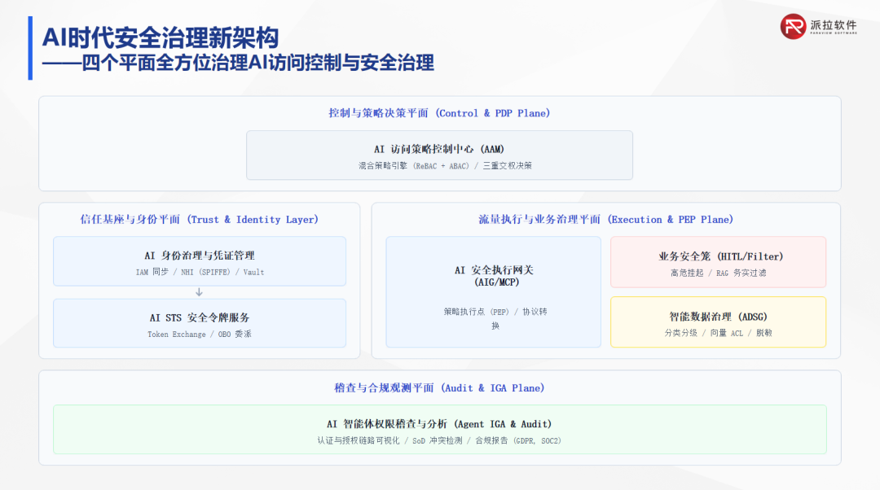
Task: Click the 派拉软件 logo icon
Action: [x=793, y=26]
